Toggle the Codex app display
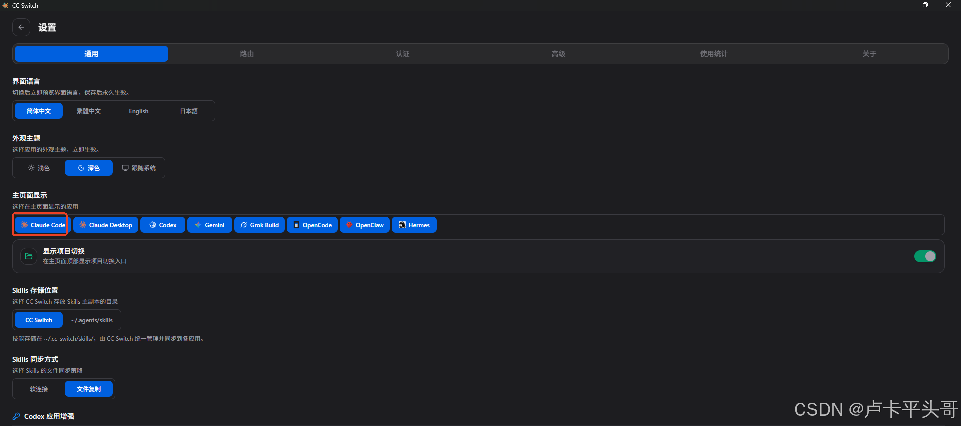 pos(163,225)
